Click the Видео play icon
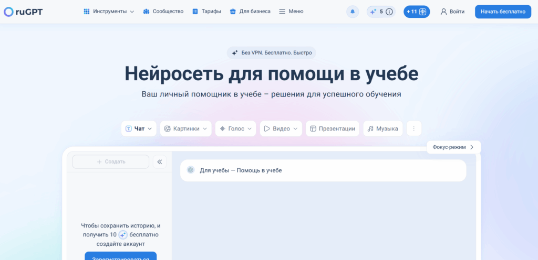 pyautogui.click(x=267, y=128)
